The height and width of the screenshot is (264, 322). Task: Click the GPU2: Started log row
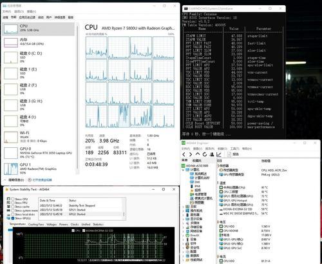point(80,214)
